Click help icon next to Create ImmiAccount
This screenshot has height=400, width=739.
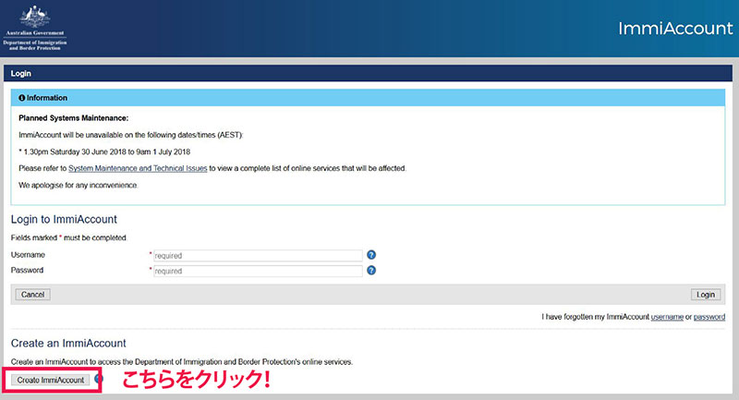[x=99, y=379]
